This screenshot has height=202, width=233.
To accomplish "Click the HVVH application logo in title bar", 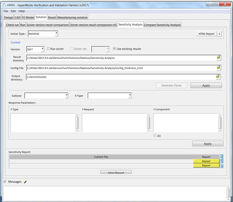I will point(4,5).
